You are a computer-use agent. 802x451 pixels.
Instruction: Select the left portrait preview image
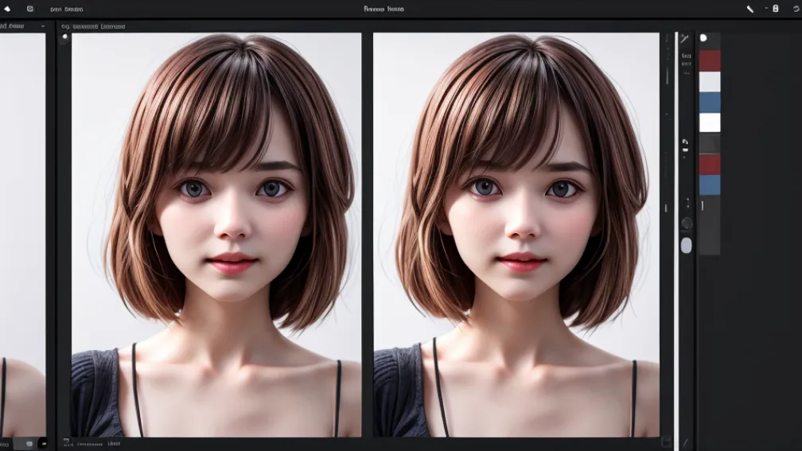[x=216, y=235]
